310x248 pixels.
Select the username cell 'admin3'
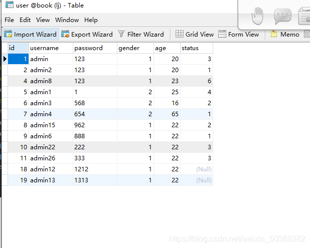coord(51,103)
